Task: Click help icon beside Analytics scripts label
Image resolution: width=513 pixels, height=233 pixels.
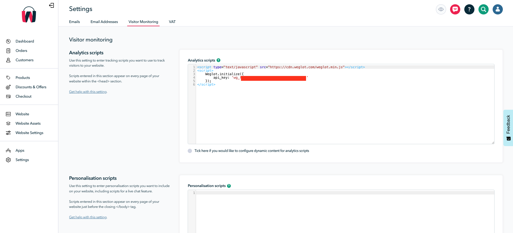Action: (218, 60)
